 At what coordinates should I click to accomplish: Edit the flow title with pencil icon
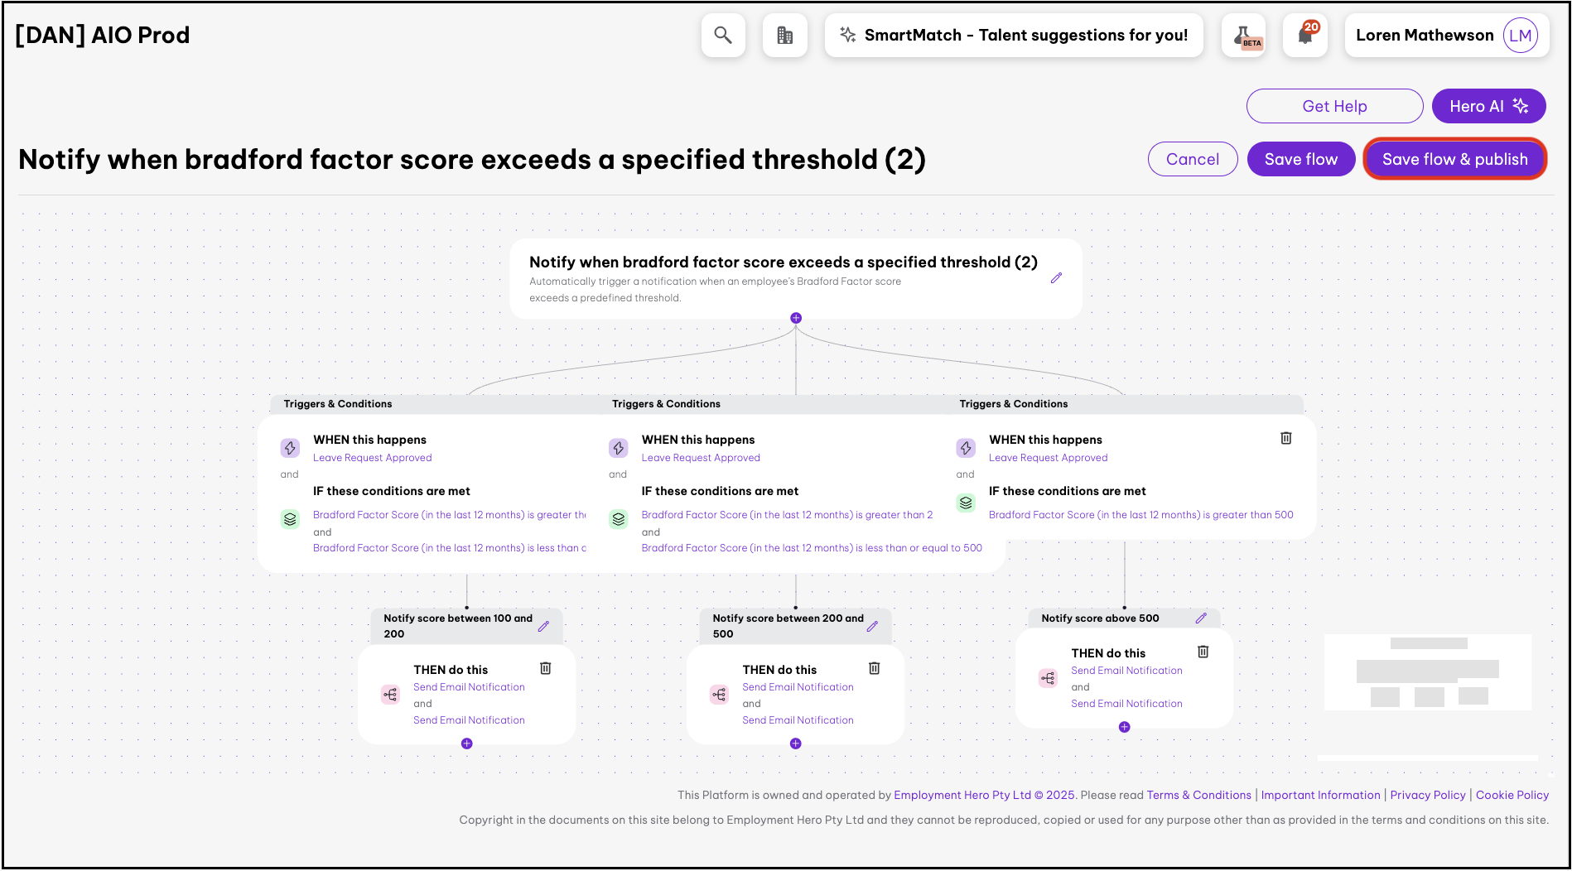click(1056, 278)
